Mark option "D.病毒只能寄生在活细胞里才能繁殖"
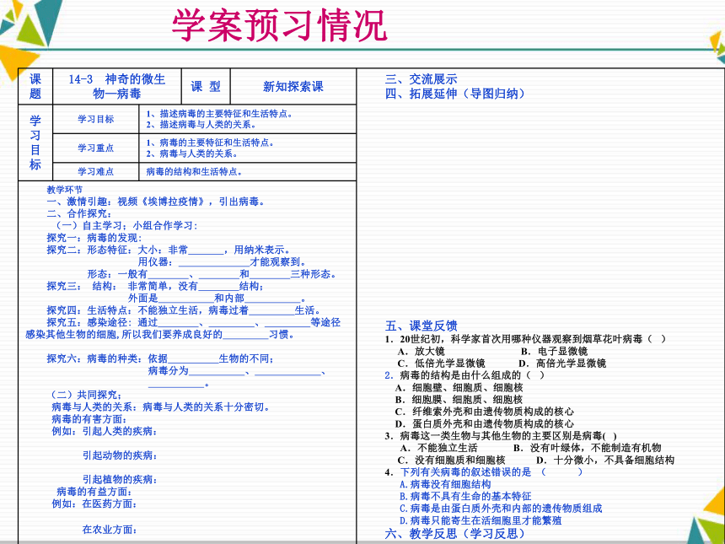This screenshot has width=725, height=544. click(481, 520)
